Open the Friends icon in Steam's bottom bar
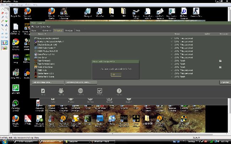 click(61, 92)
